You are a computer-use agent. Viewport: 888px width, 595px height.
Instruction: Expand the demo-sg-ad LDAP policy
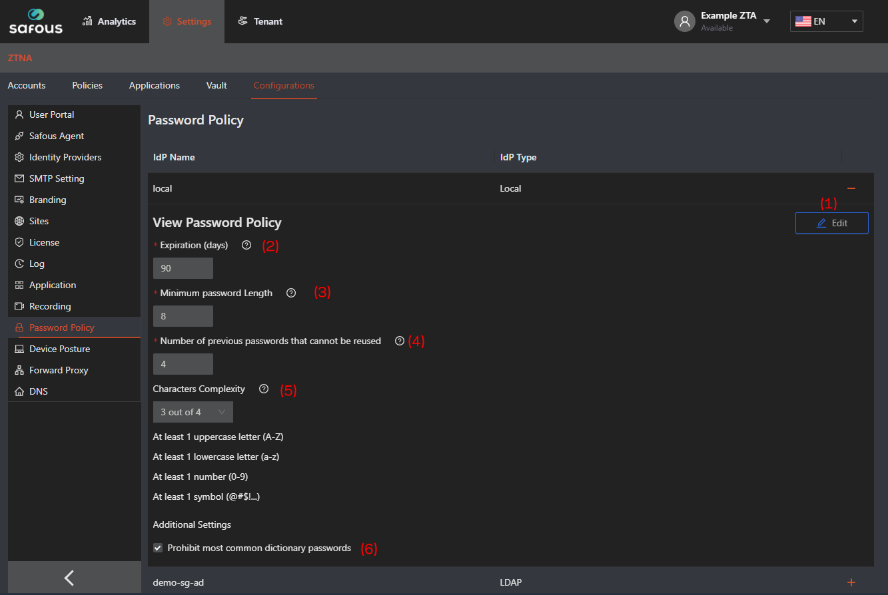point(851,582)
